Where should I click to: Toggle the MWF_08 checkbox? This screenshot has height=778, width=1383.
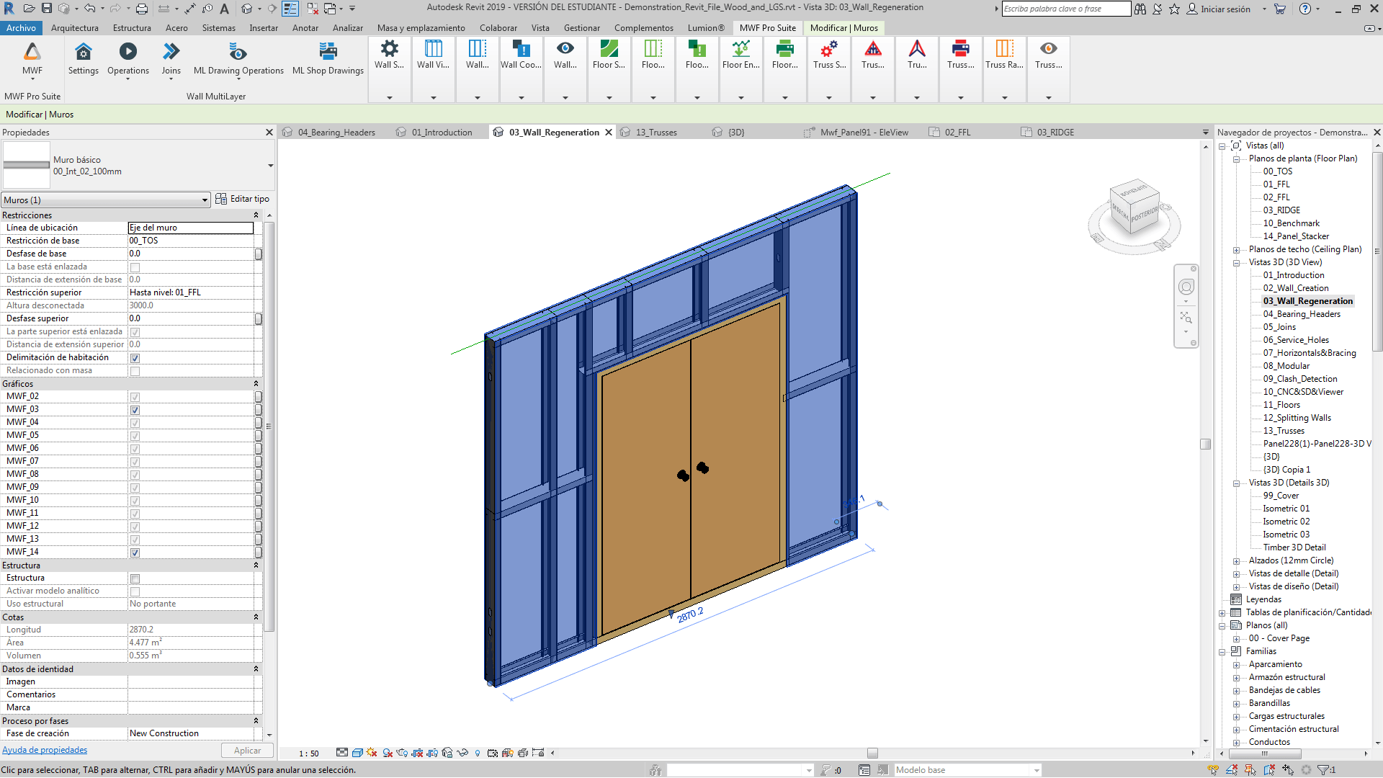[135, 475]
